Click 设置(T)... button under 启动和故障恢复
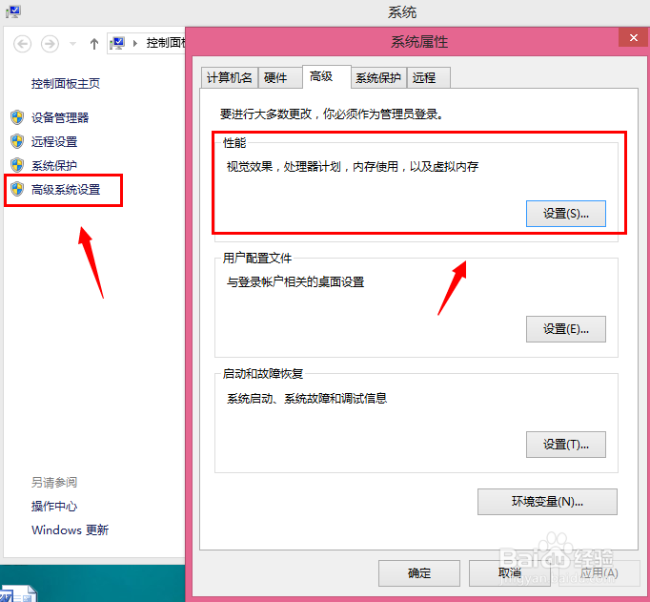The height and width of the screenshot is (602, 650). tap(566, 445)
